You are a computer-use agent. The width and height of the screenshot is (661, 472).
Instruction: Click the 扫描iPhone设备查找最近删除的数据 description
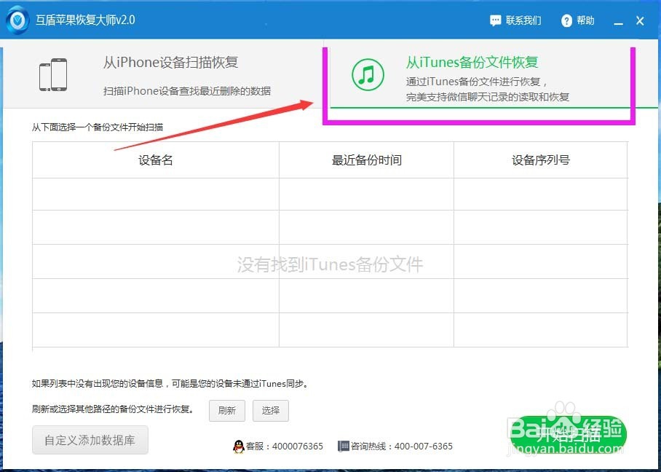[187, 91]
